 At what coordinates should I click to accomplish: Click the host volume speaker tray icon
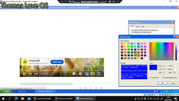click(x=158, y=98)
